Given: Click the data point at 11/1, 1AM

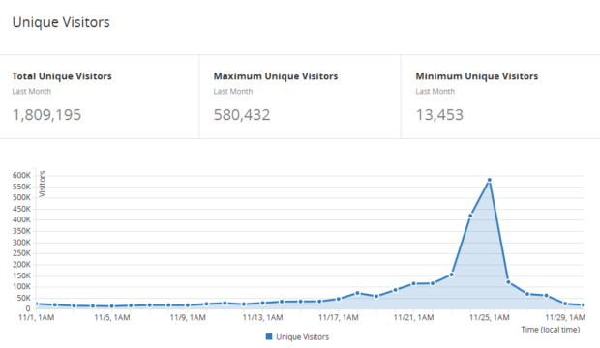Looking at the screenshot, I should coord(37,304).
